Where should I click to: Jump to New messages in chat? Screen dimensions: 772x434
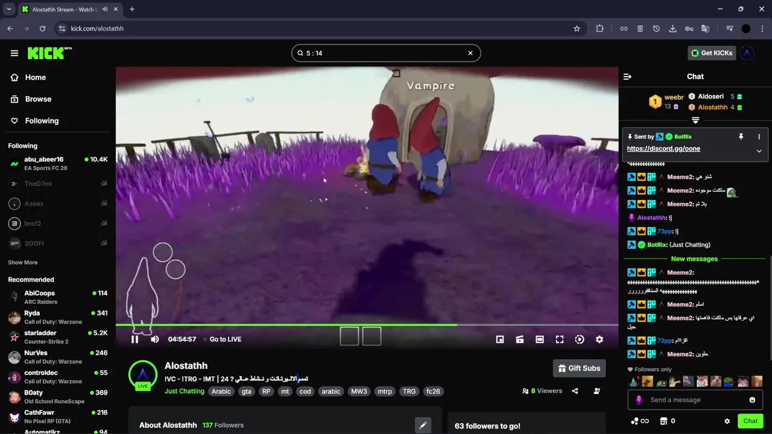(x=694, y=259)
